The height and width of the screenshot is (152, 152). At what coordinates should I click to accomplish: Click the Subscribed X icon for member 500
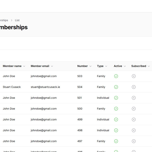click(x=134, y=109)
